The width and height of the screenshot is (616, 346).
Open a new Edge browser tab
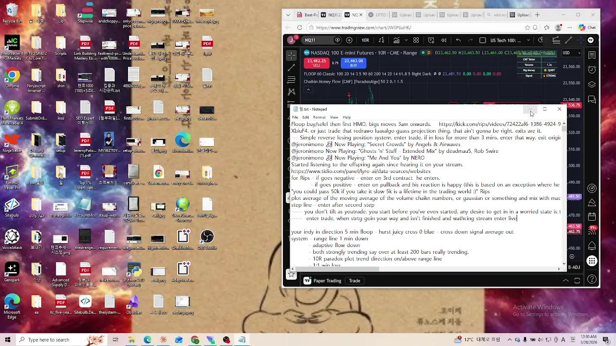tap(538, 15)
